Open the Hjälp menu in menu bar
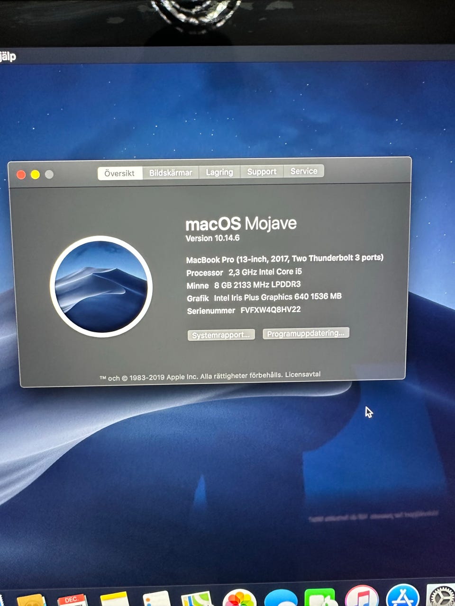Viewport: 455px width, 606px height. (x=8, y=56)
